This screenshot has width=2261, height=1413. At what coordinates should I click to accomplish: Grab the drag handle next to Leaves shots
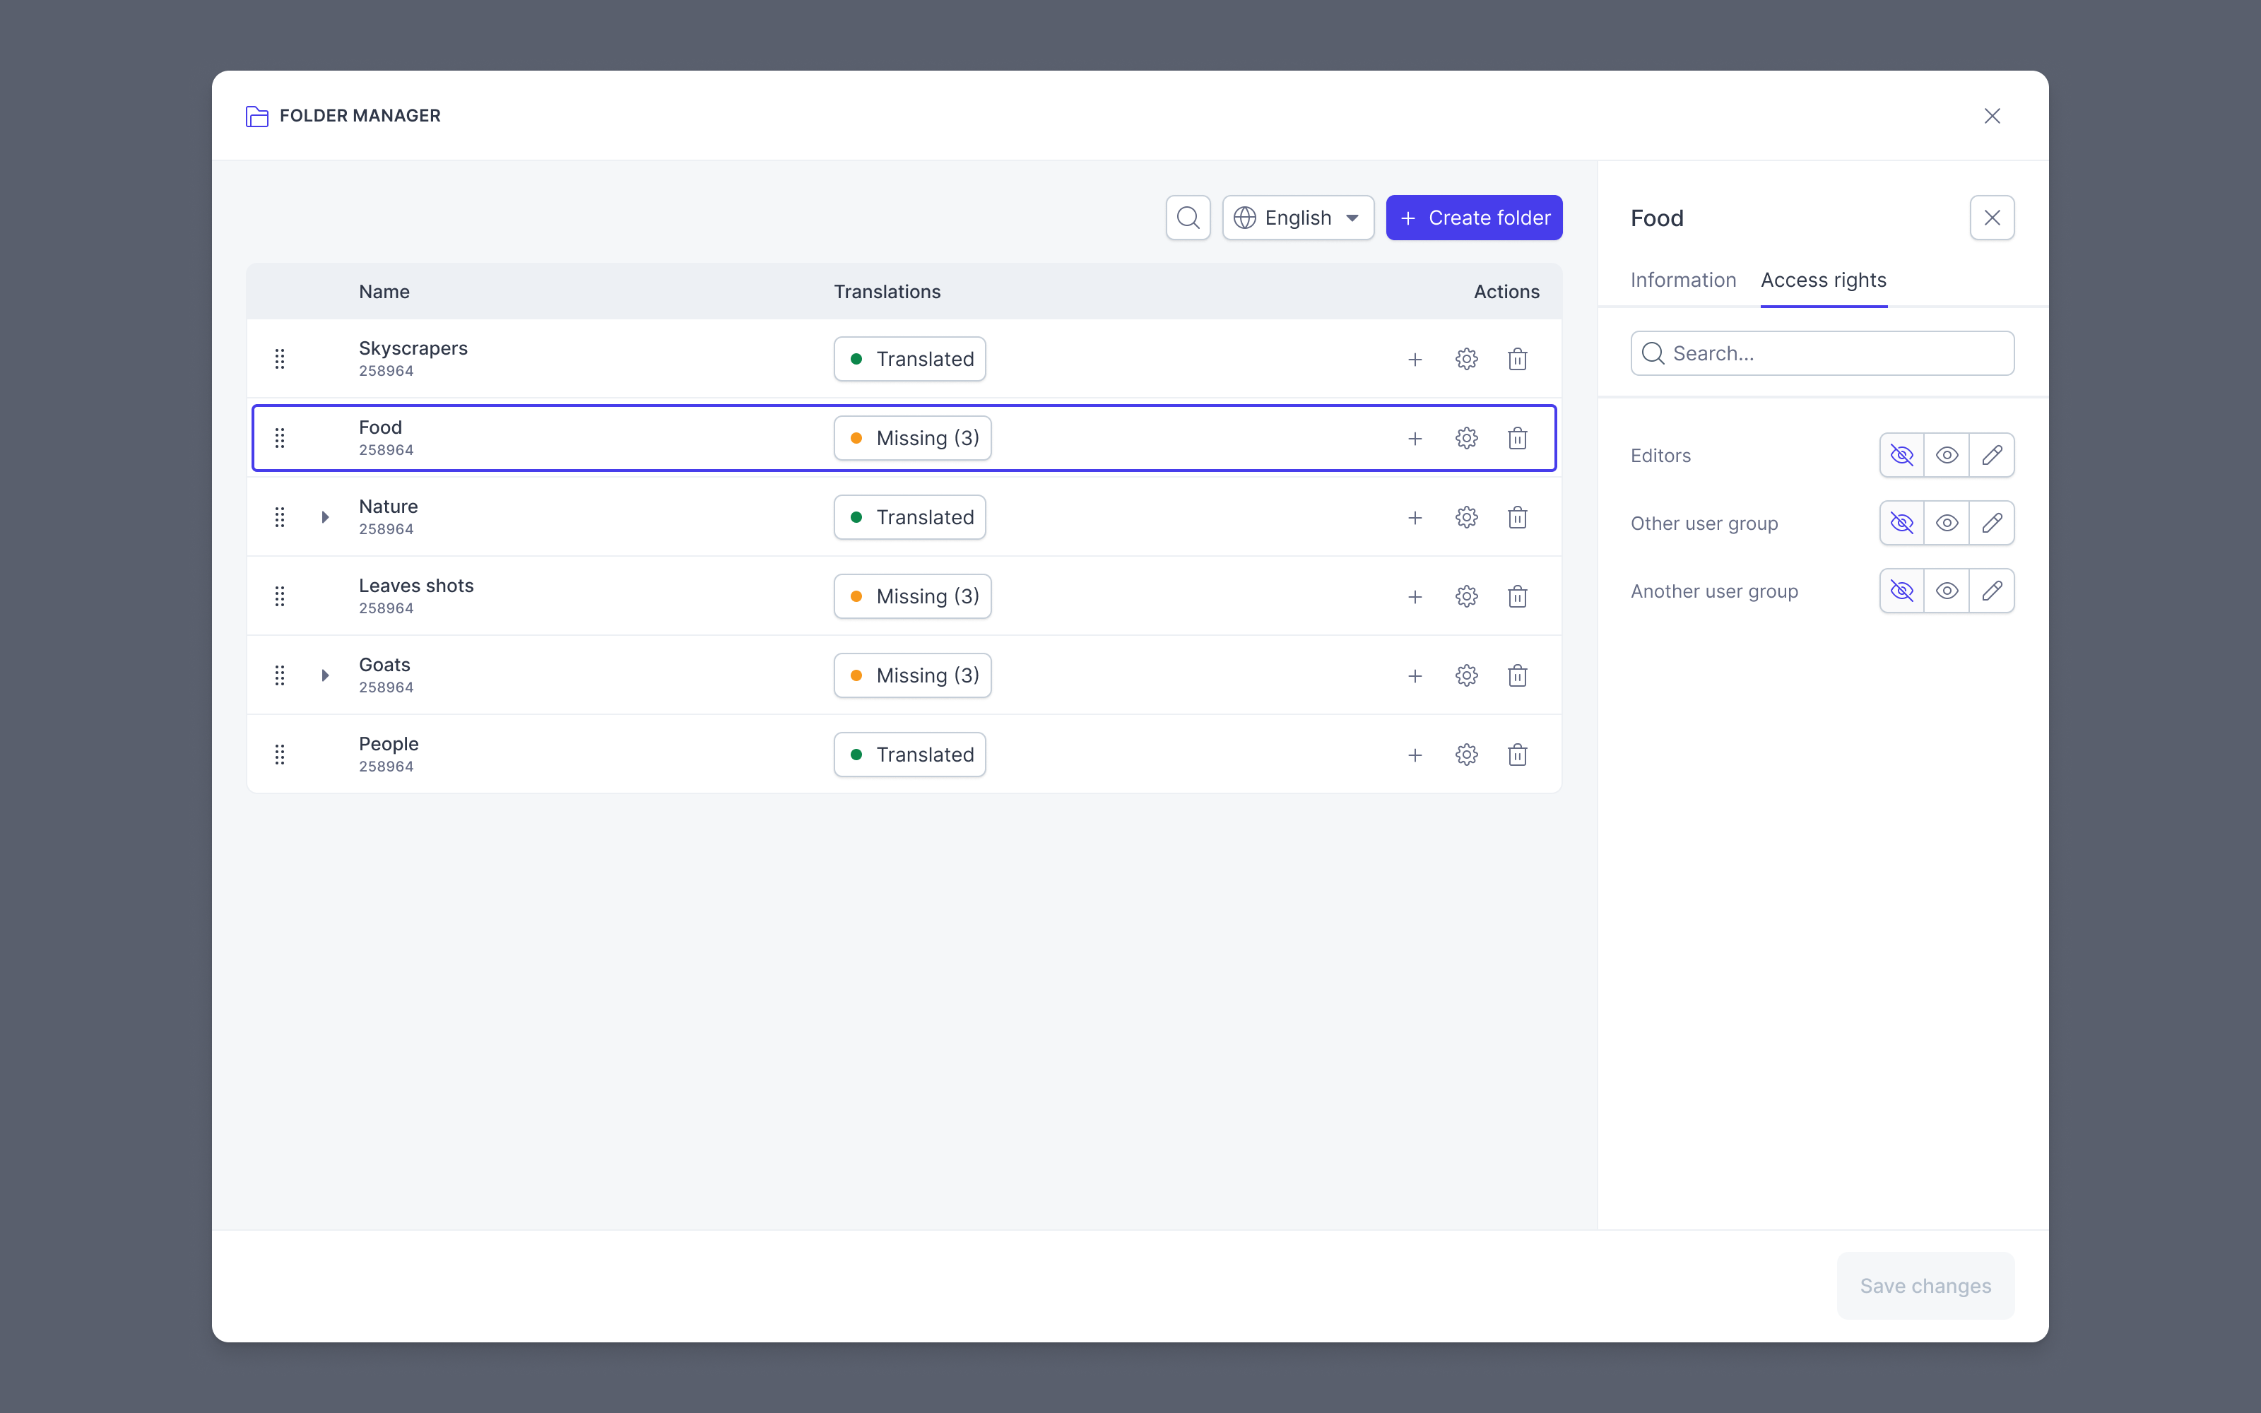[281, 596]
